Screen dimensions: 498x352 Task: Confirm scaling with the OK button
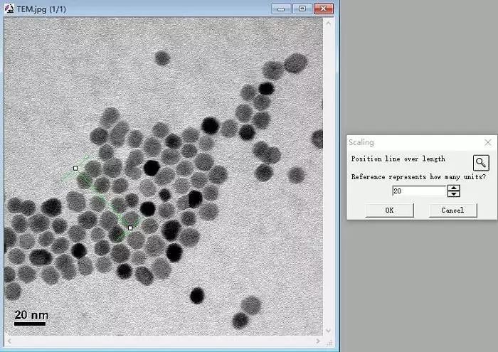coord(389,210)
